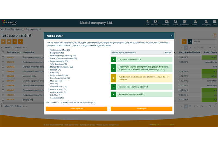Check the box for equipment 12520777

[x=3, y=57]
